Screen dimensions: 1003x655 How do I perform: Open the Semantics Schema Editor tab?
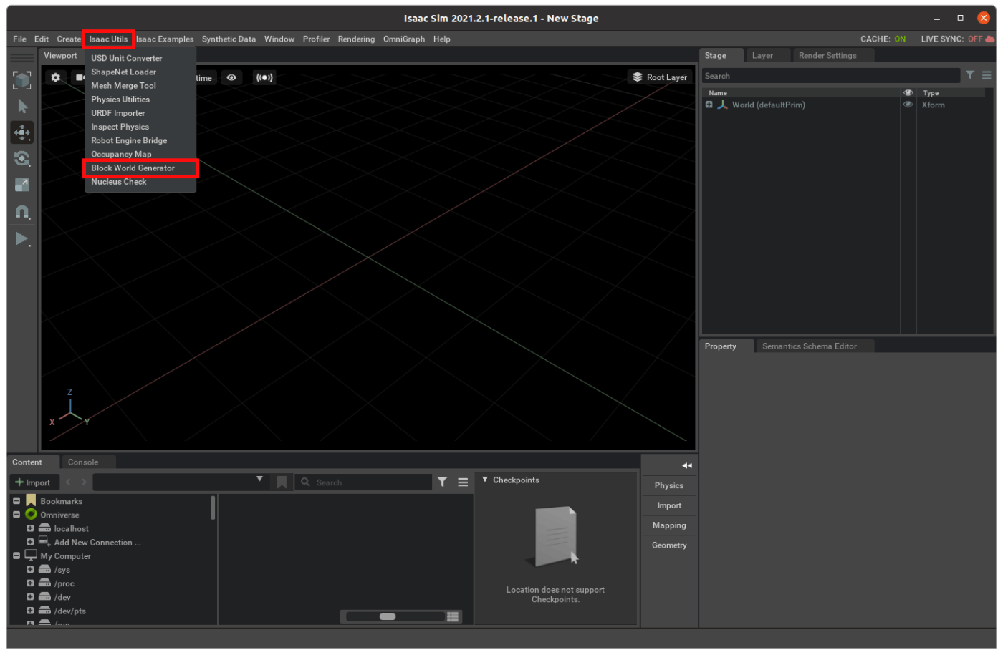click(x=810, y=346)
